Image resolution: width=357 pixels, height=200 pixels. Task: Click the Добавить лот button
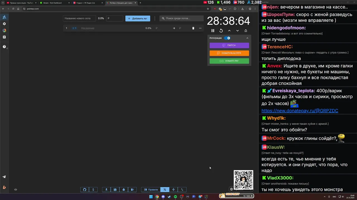pos(138,18)
